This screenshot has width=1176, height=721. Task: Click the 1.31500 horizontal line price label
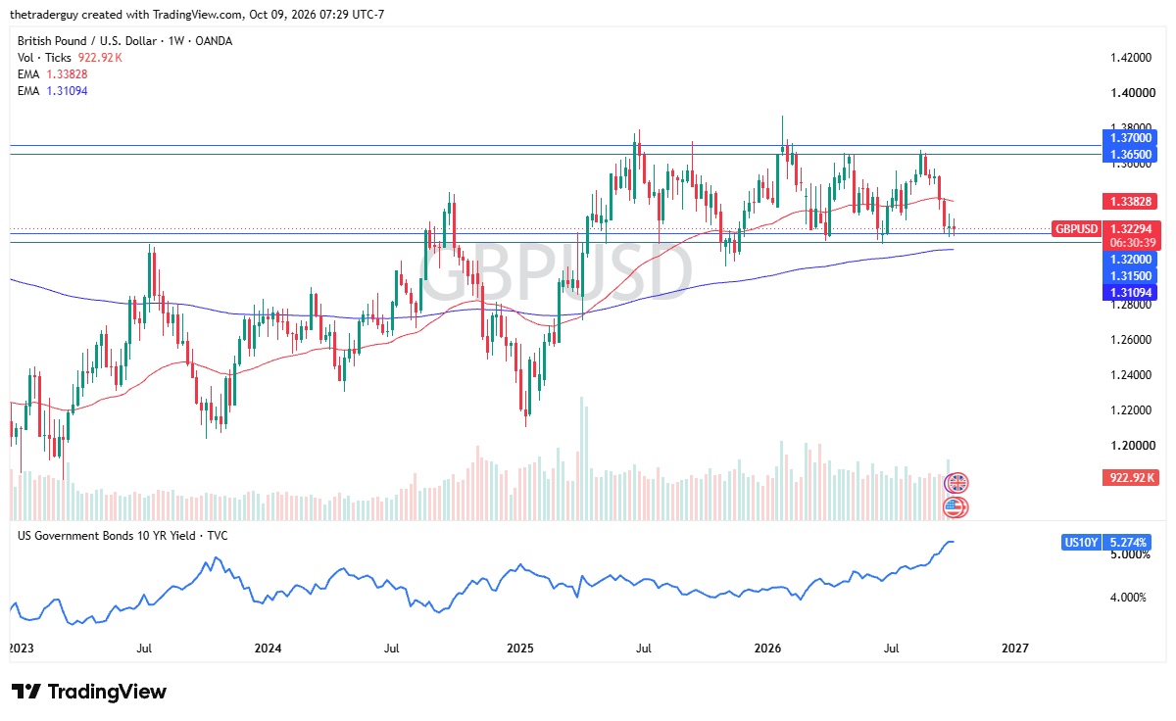point(1130,276)
